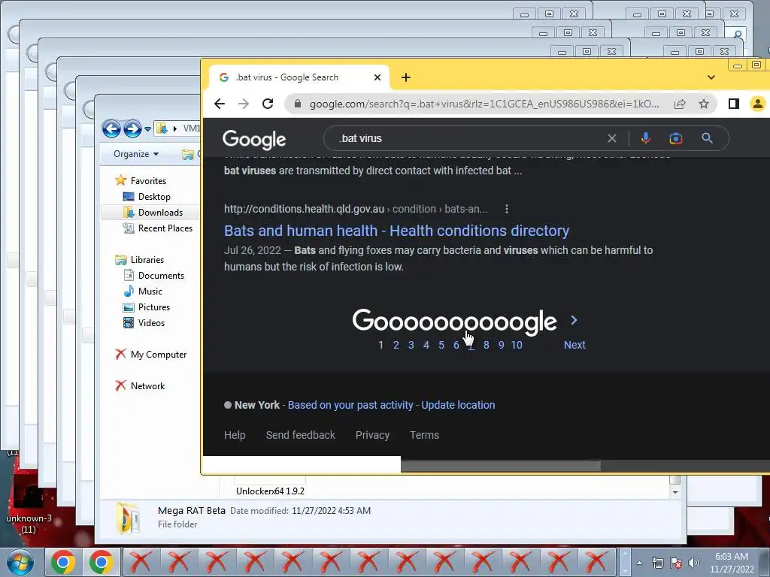
Task: Open the Terms footer link
Action: (x=424, y=435)
